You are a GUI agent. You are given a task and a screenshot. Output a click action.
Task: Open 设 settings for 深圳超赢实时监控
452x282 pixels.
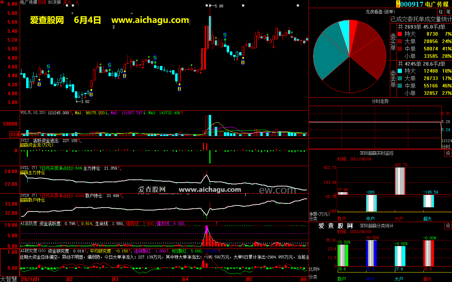[448, 153]
